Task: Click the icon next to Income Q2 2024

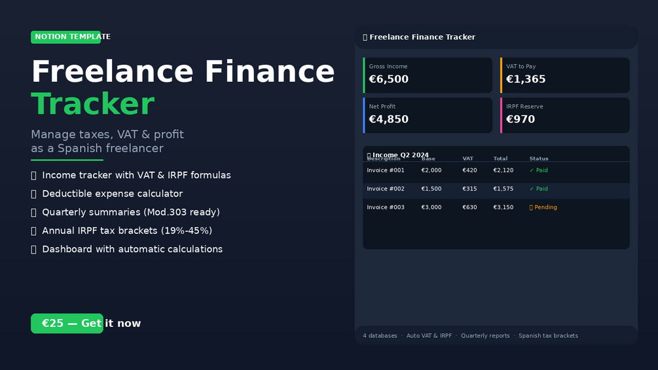Action: point(369,155)
